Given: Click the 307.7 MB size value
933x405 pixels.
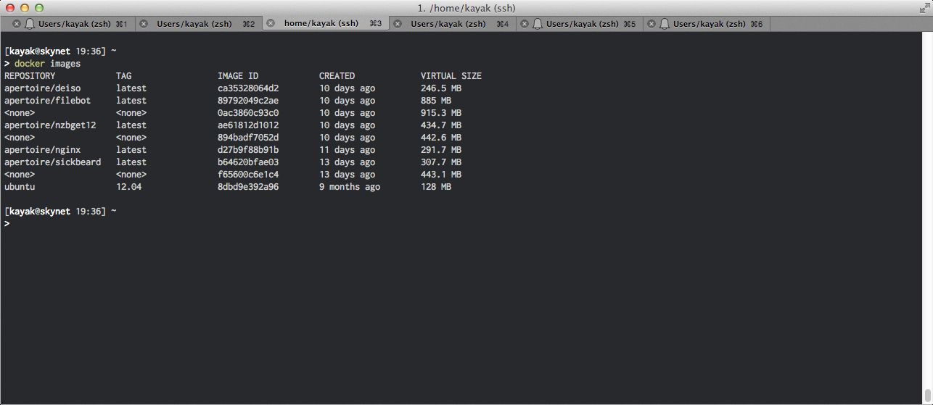Looking at the screenshot, I should coord(441,162).
